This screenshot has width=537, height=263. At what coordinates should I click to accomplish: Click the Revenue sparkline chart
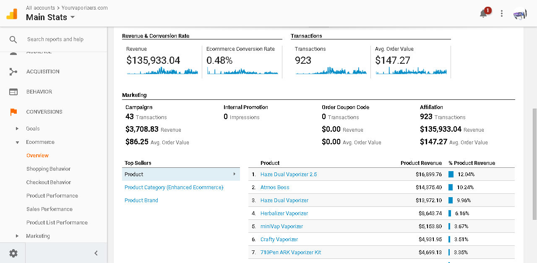[162, 71]
